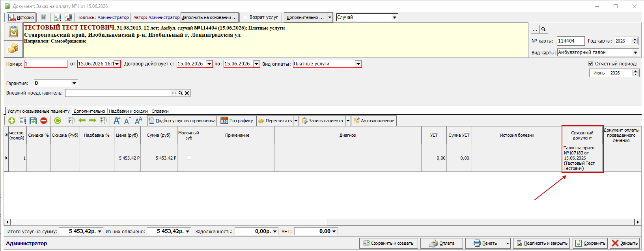This screenshot has height=251, width=644.
Task: Click the Подбор услуг из справочника button
Action: click(182, 121)
